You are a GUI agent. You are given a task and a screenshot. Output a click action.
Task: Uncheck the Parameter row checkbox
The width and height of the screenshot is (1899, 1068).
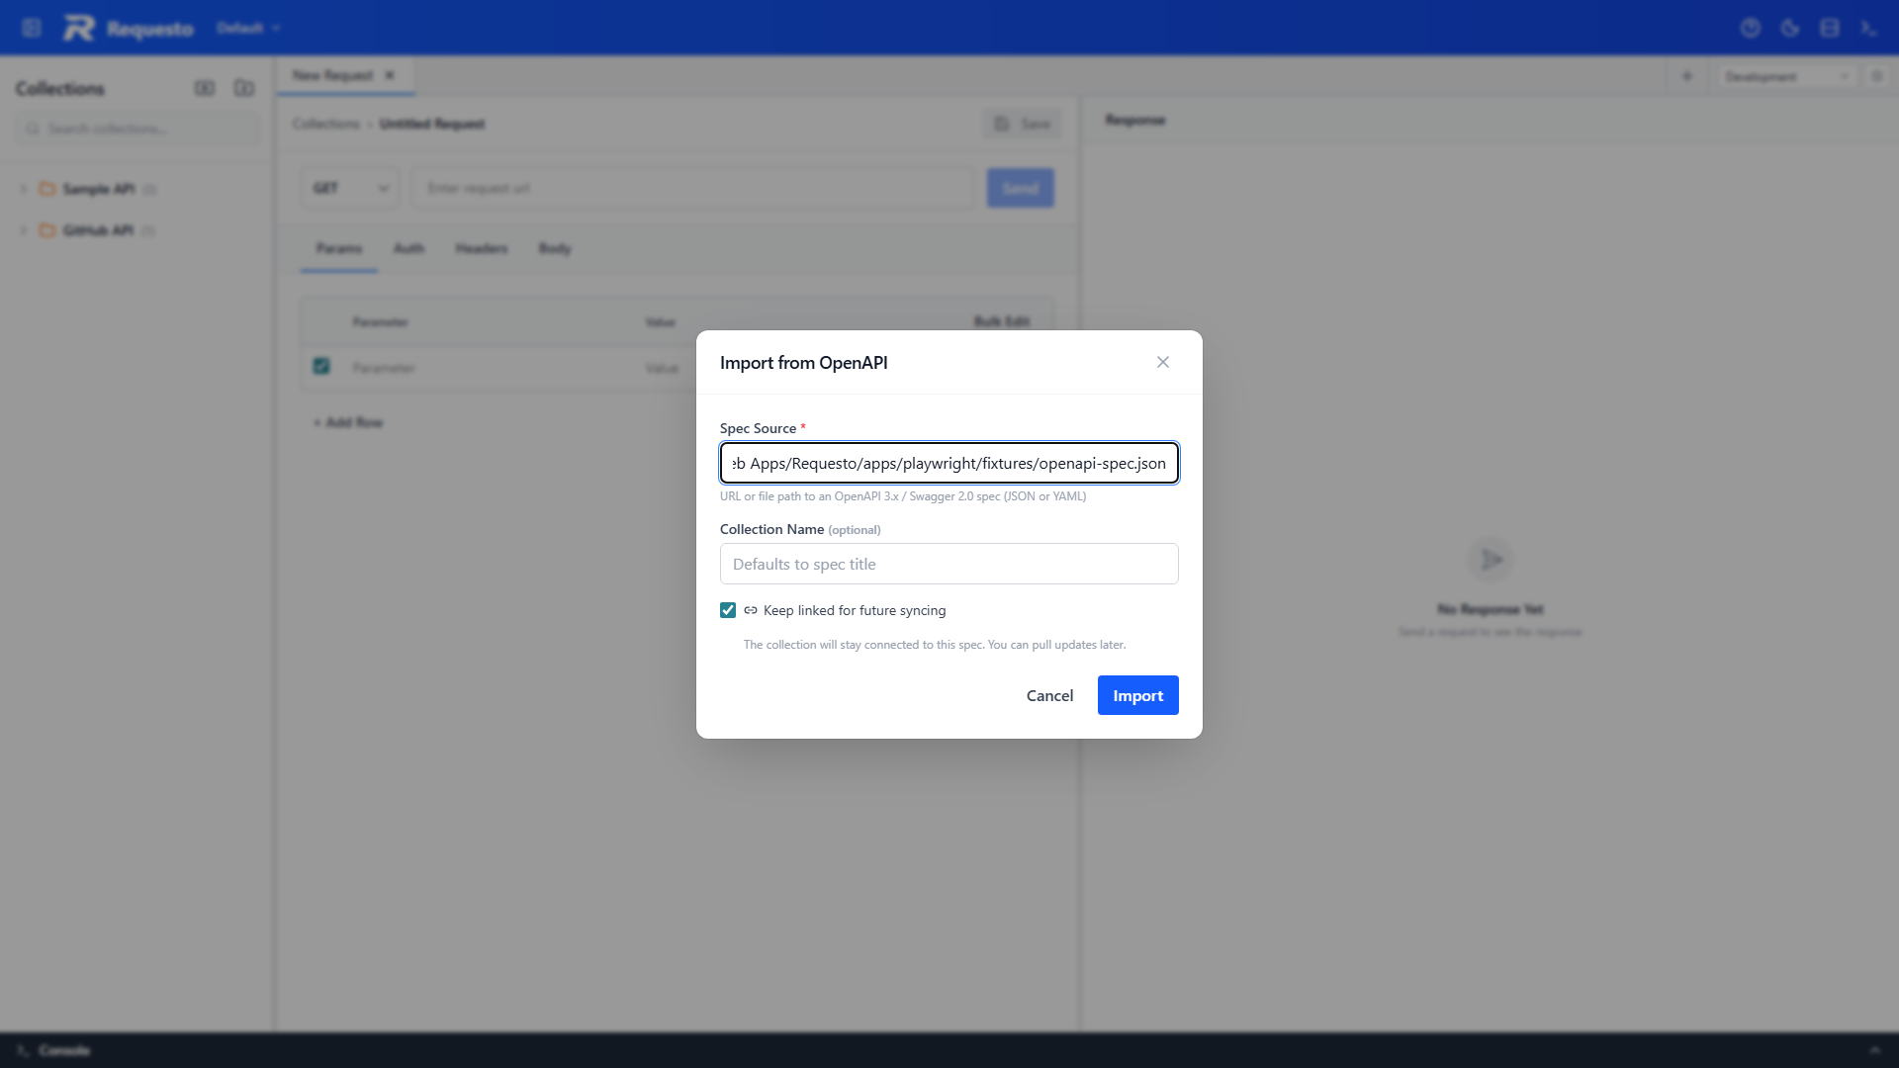320,366
